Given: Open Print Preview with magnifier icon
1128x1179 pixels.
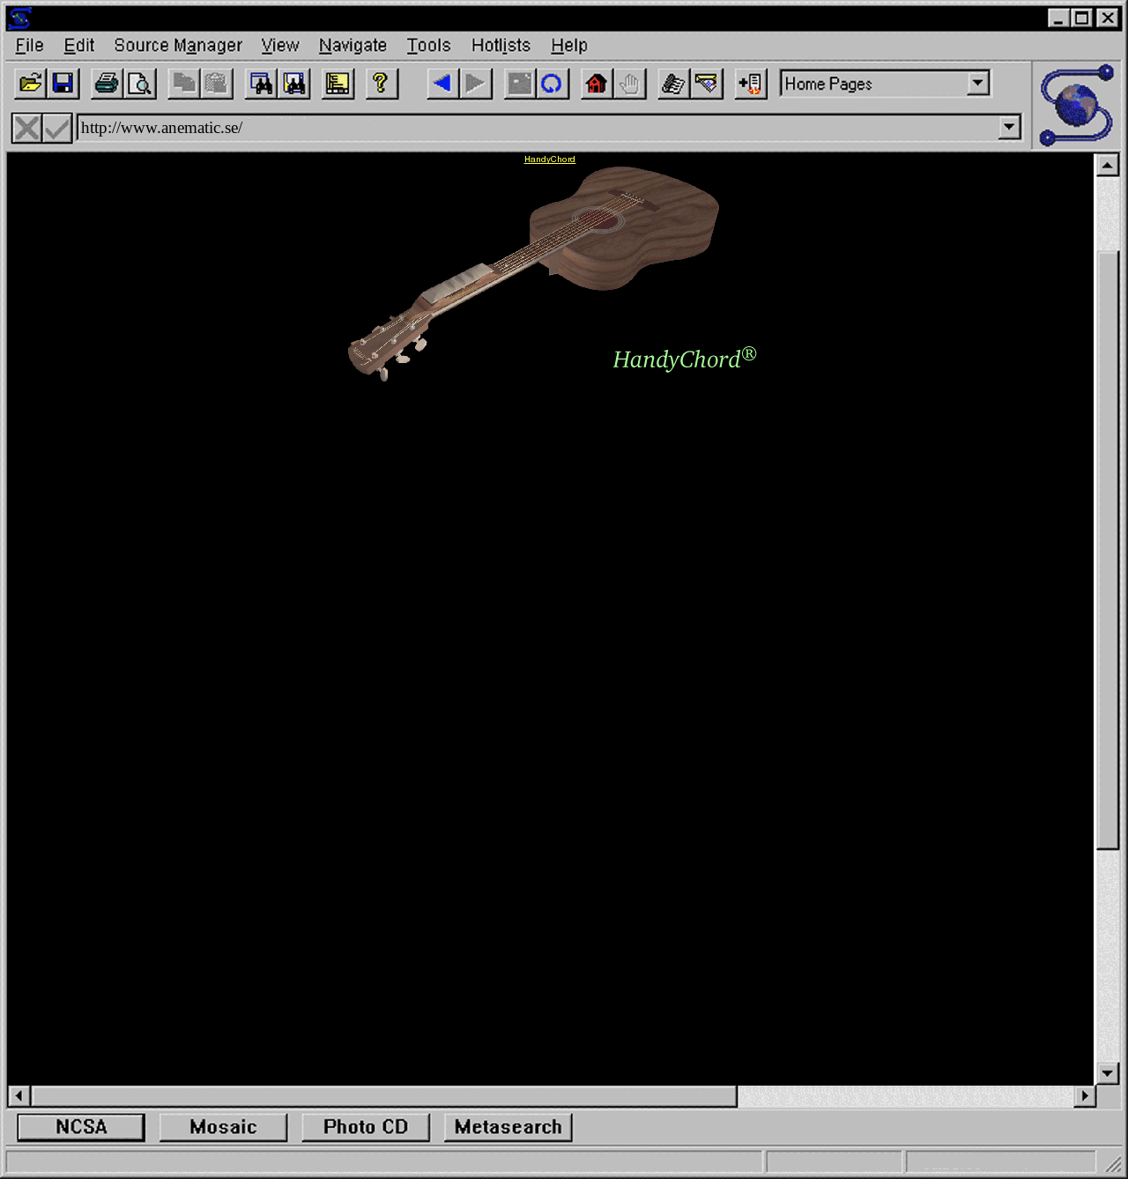Looking at the screenshot, I should (x=140, y=84).
